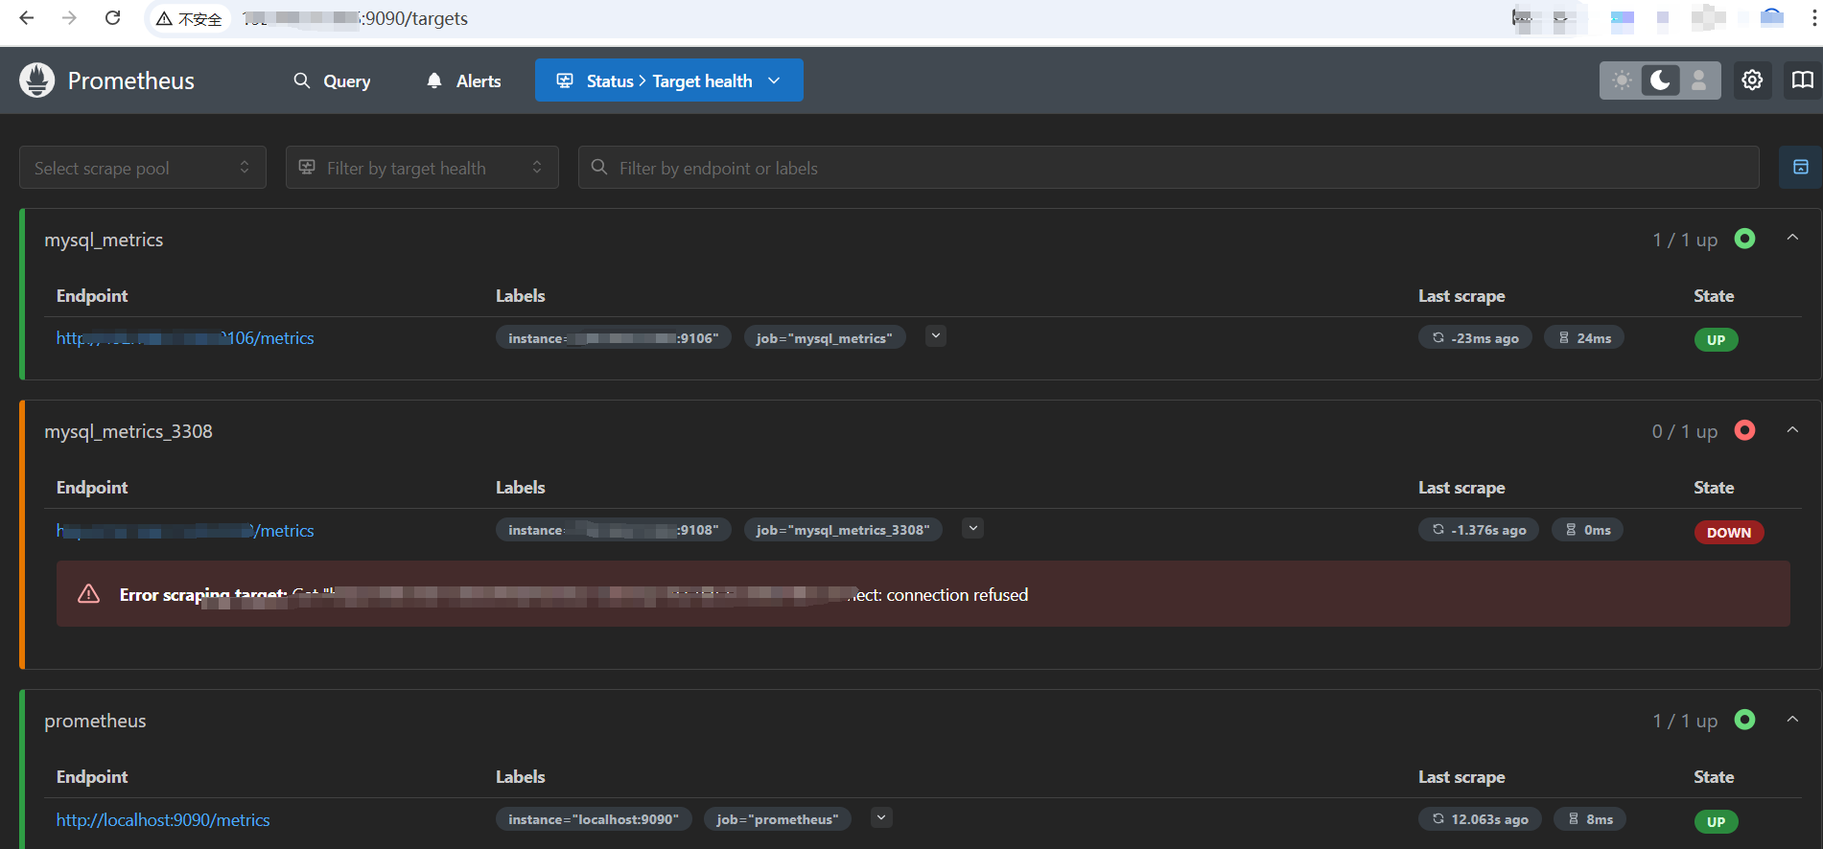Click instance label ending :9108
Viewport: 1823px width, 849px height.
614,530
